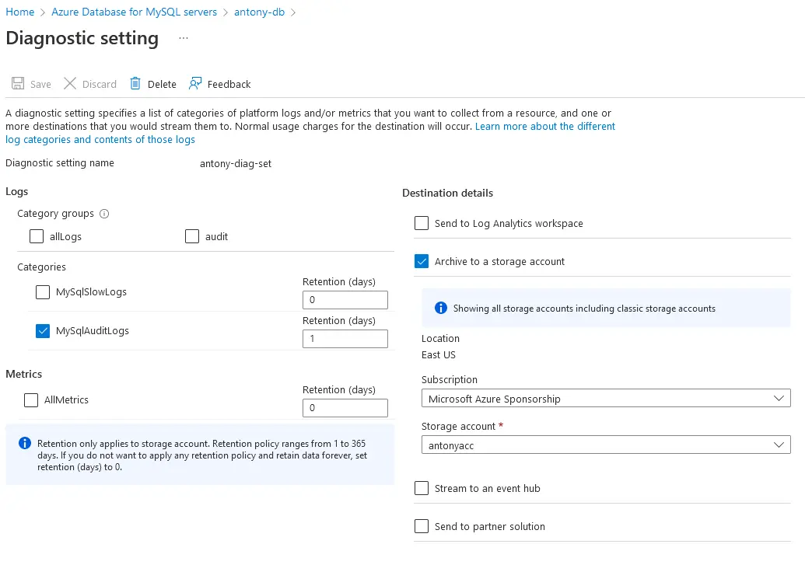Click the info icon beside Category groups
The height and width of the screenshot is (565, 805).
point(104,214)
